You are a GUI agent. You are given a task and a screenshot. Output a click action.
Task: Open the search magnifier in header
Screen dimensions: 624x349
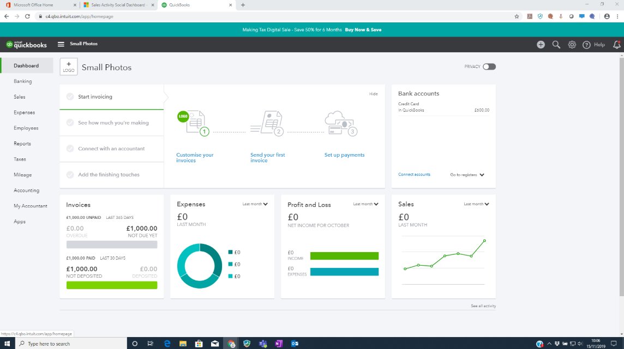[x=556, y=45]
